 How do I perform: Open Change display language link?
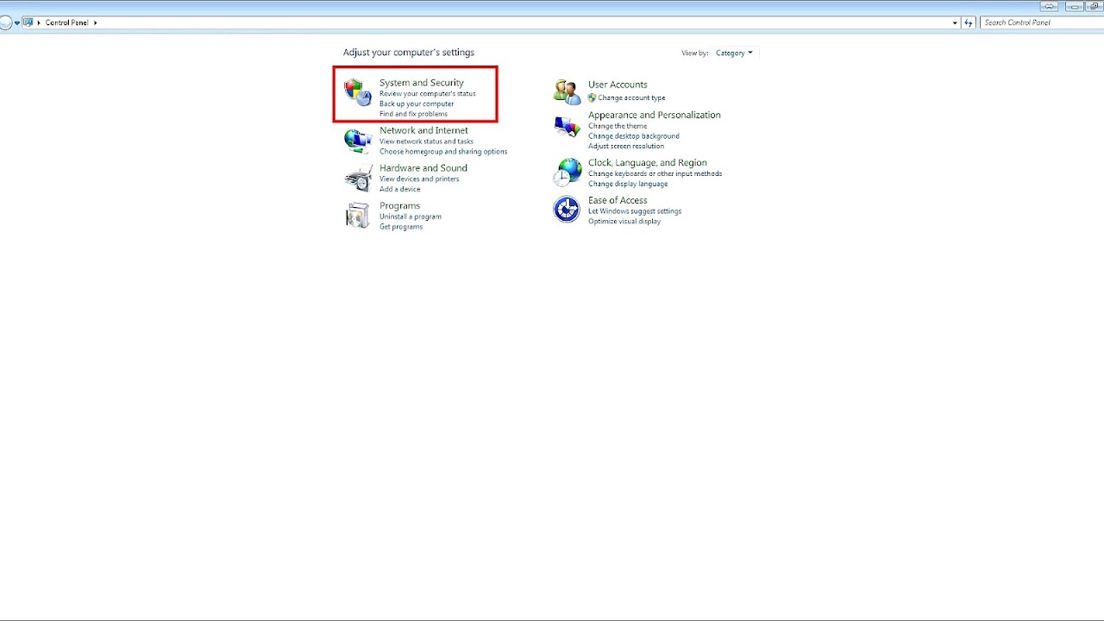[628, 184]
